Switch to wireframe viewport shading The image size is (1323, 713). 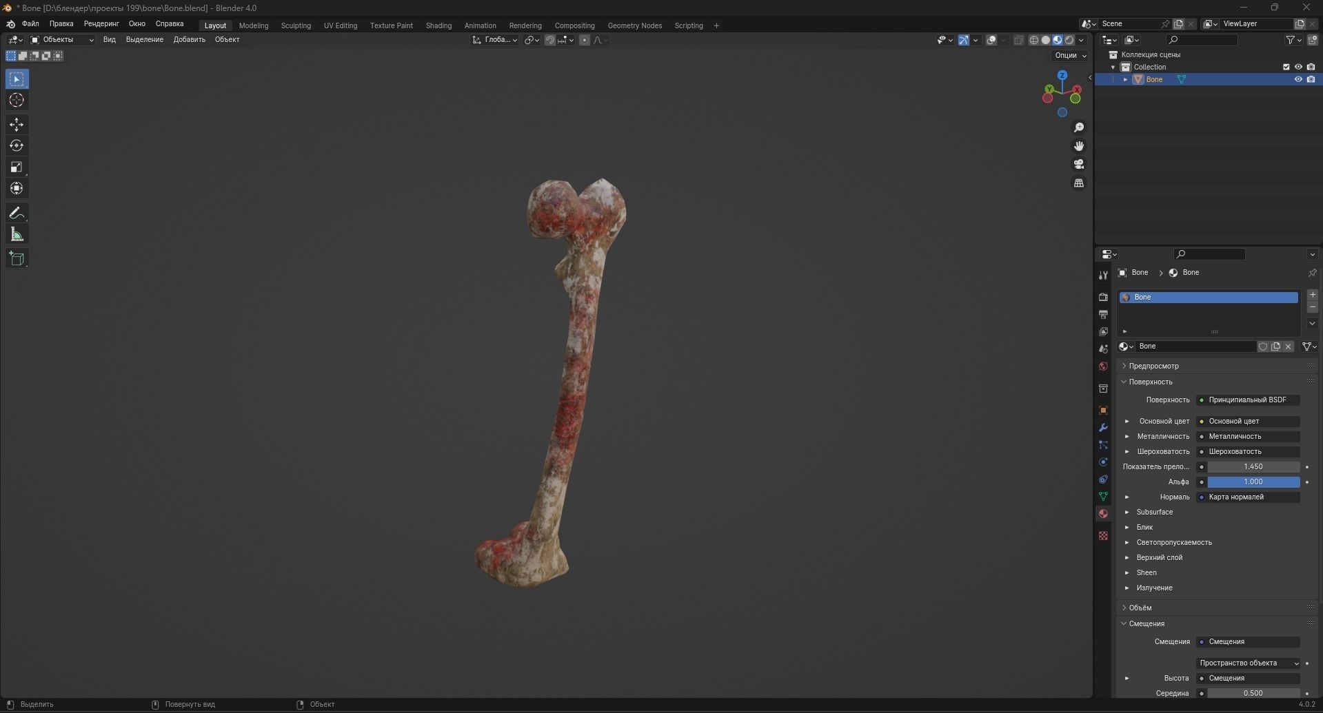pos(1034,40)
